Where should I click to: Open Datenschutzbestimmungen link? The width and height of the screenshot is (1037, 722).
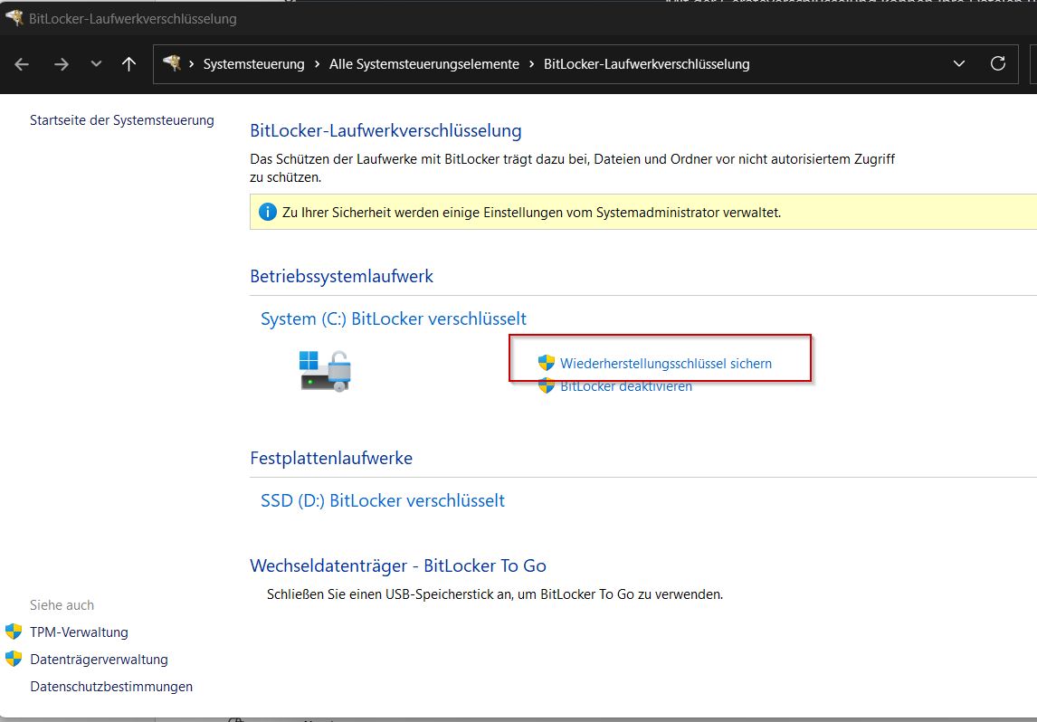point(111,687)
